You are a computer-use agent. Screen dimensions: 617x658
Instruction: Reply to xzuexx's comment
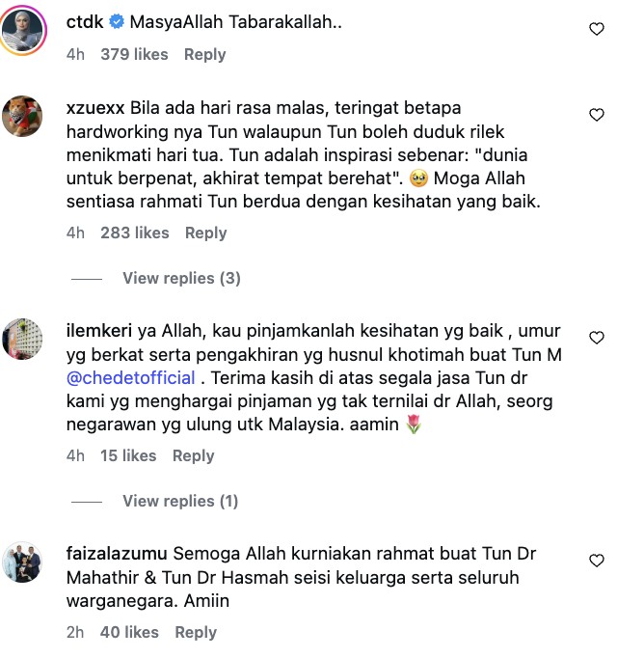click(x=206, y=233)
